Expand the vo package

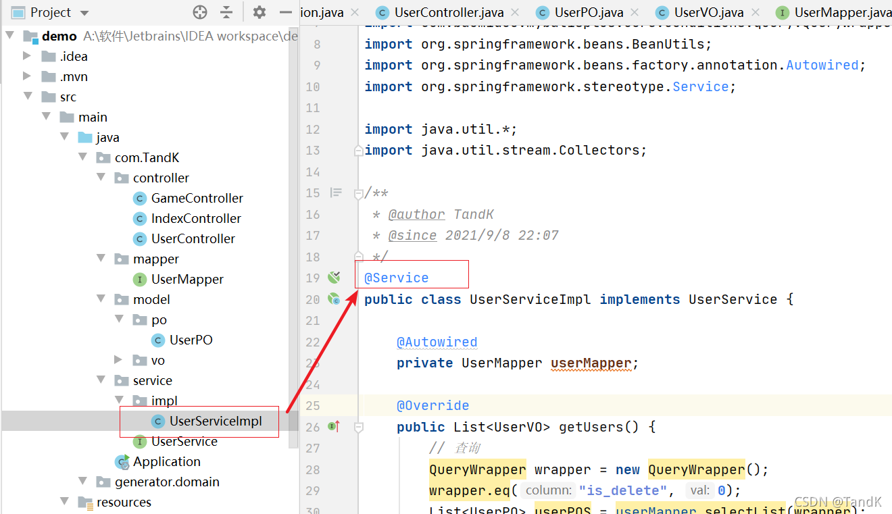(119, 361)
